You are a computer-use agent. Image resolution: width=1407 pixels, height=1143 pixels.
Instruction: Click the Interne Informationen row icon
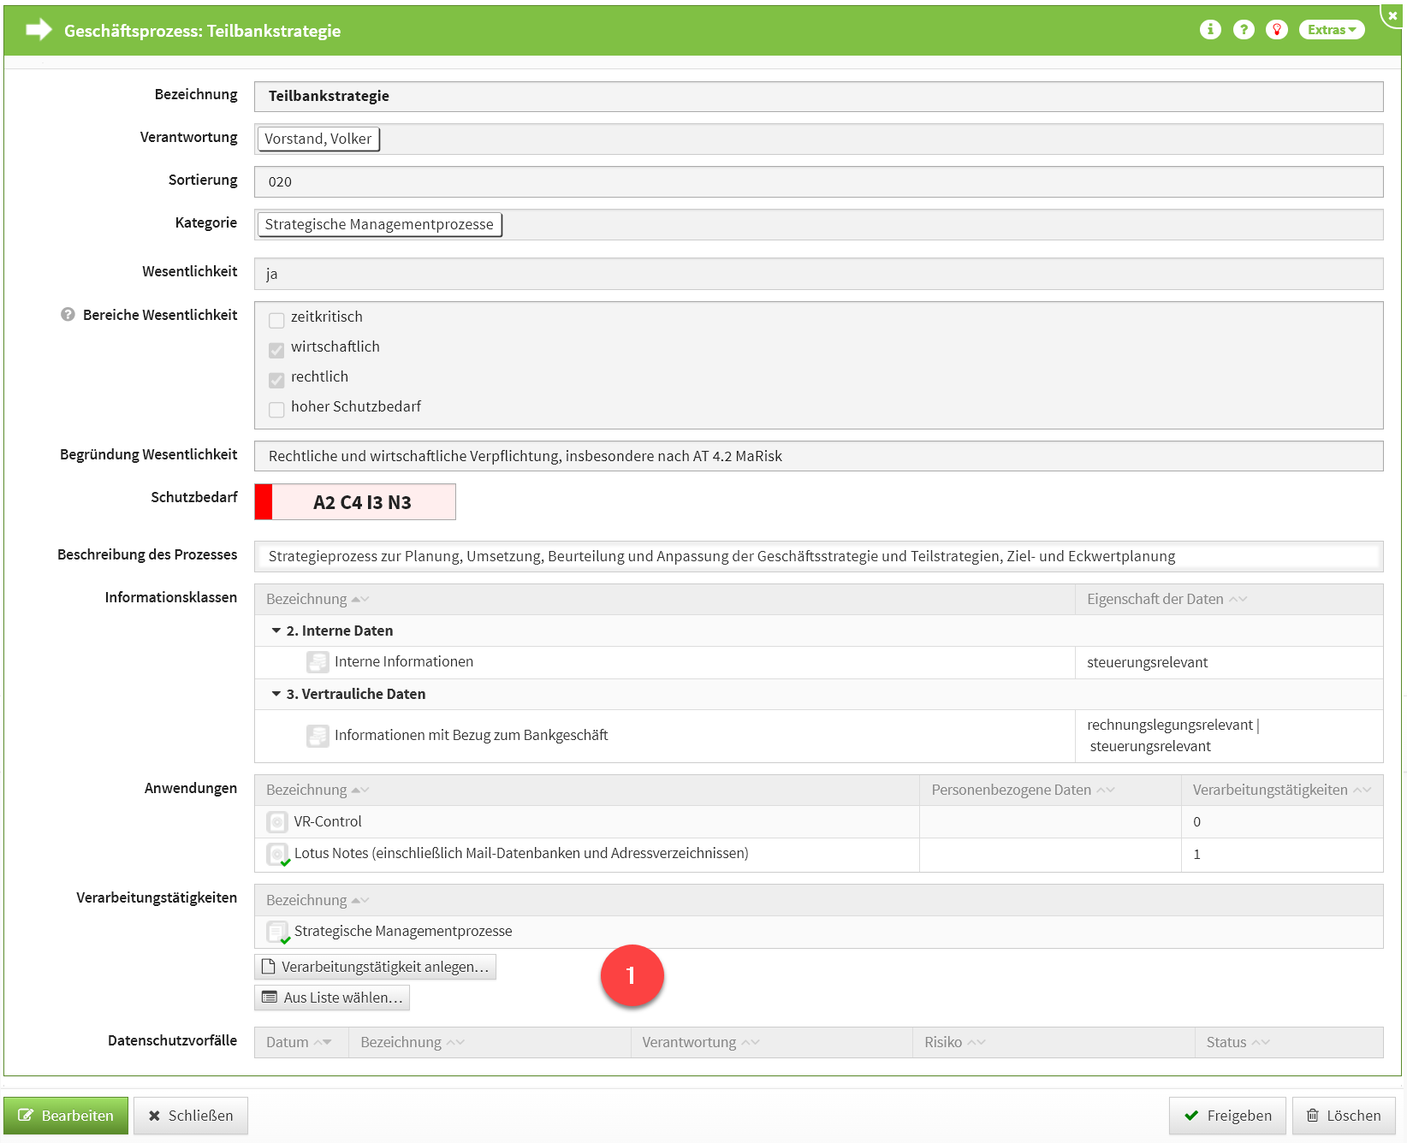[318, 662]
